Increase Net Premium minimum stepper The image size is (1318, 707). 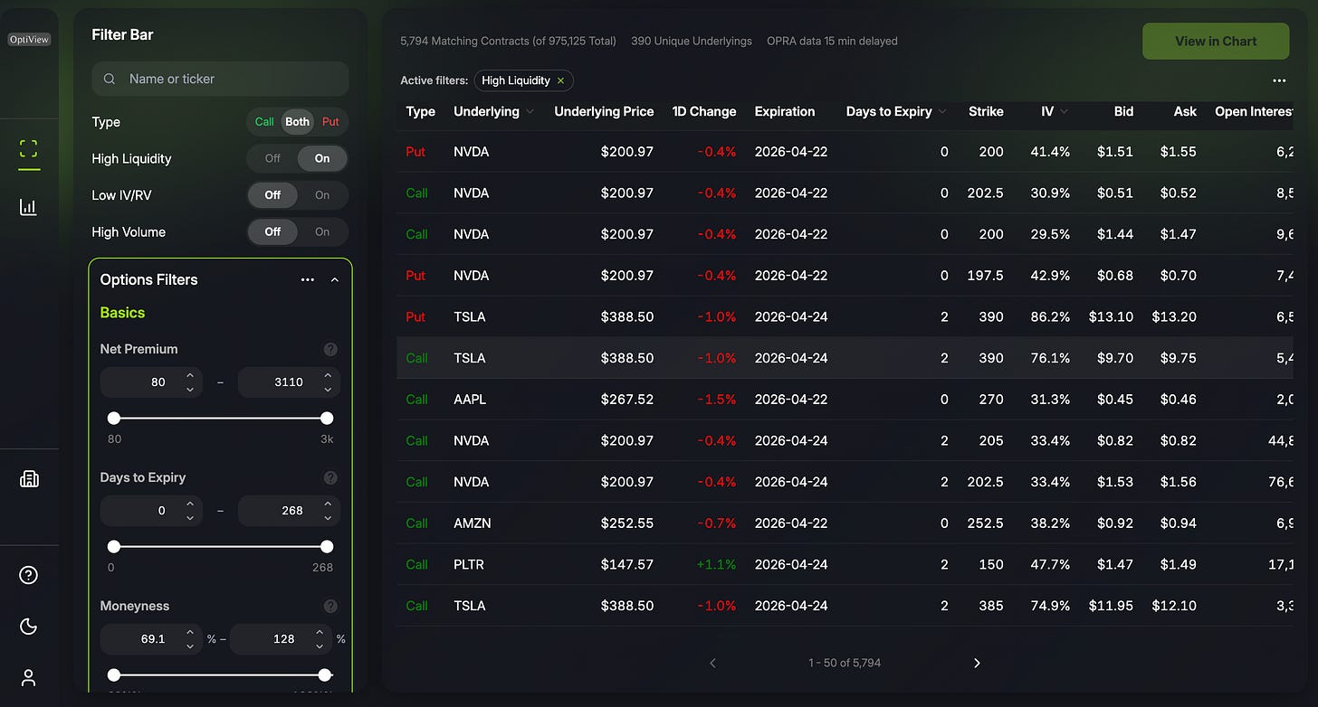coord(190,375)
